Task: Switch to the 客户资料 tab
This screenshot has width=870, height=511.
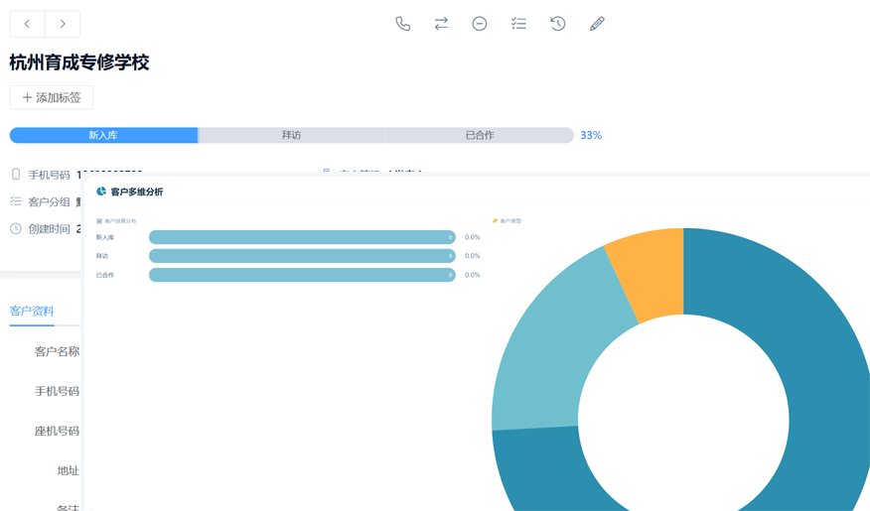Action: pyautogui.click(x=32, y=311)
